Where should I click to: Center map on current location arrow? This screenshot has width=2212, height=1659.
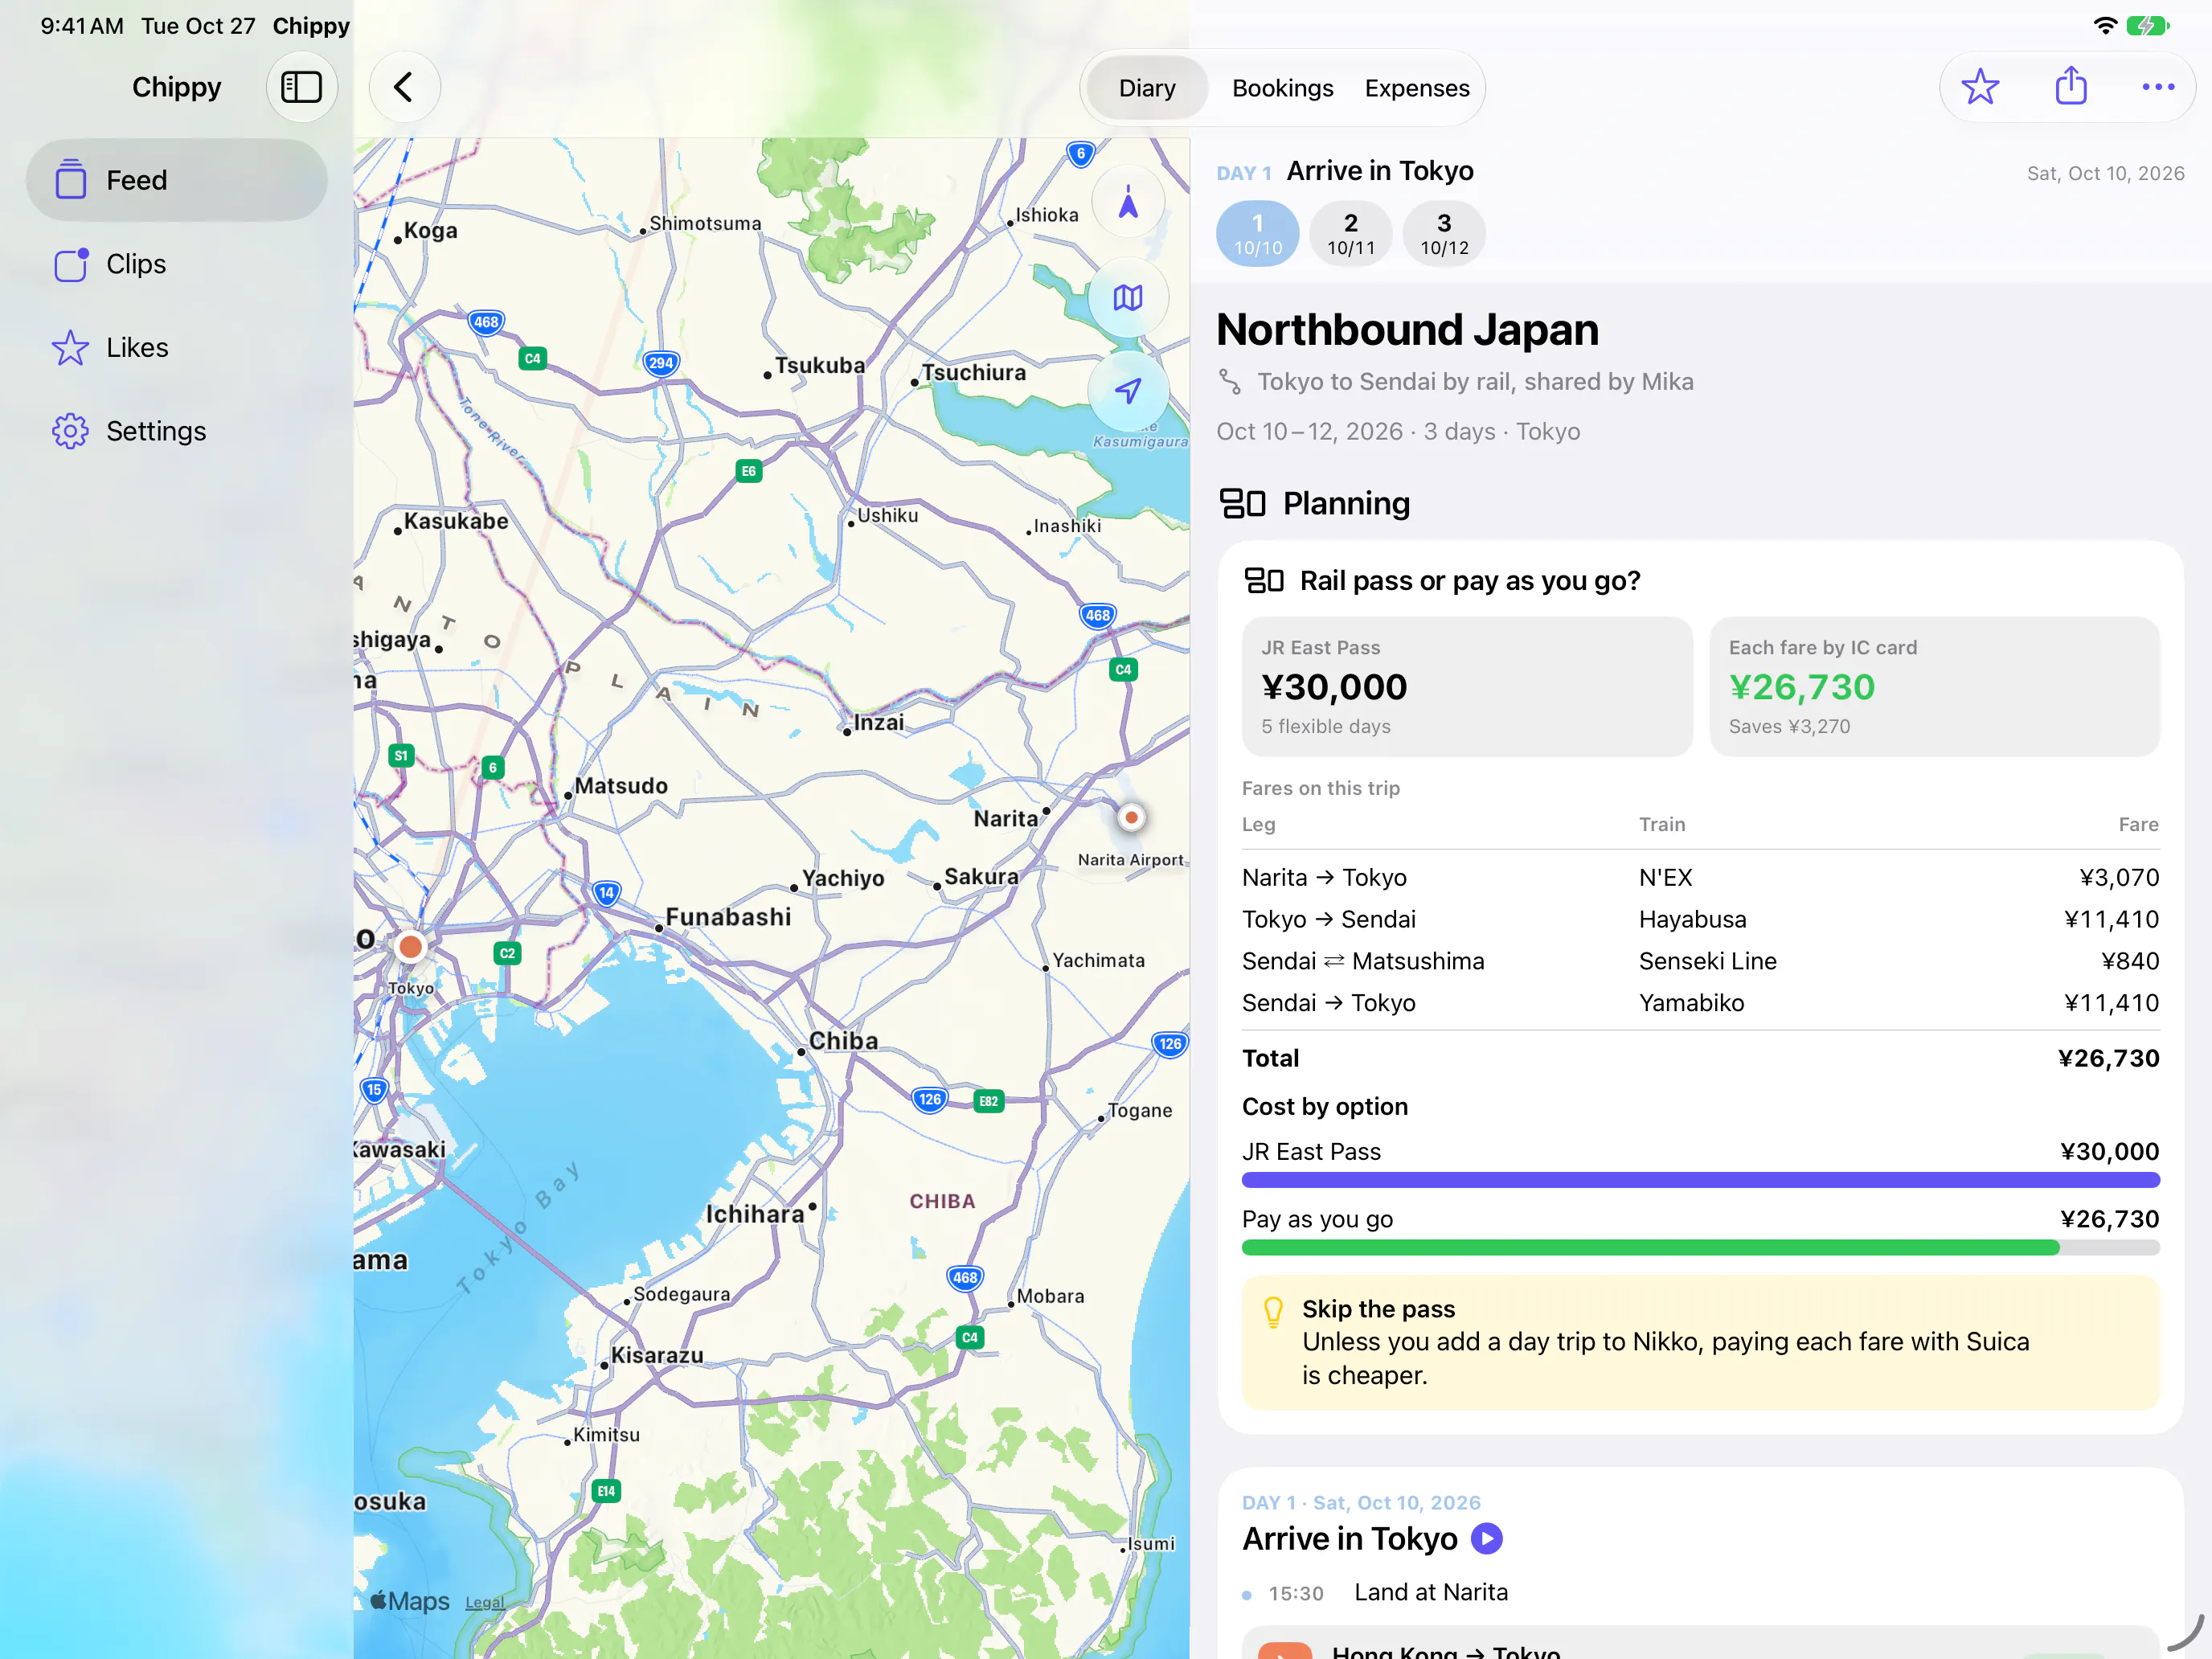point(1128,390)
